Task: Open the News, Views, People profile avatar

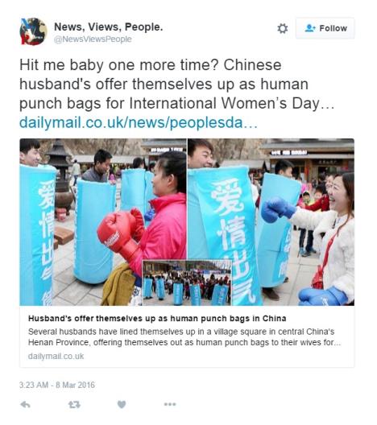Action: point(34,31)
